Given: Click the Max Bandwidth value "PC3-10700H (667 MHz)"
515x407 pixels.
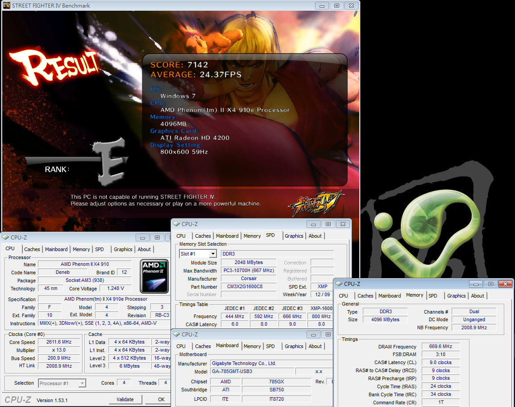Looking at the screenshot, I should click(x=249, y=270).
